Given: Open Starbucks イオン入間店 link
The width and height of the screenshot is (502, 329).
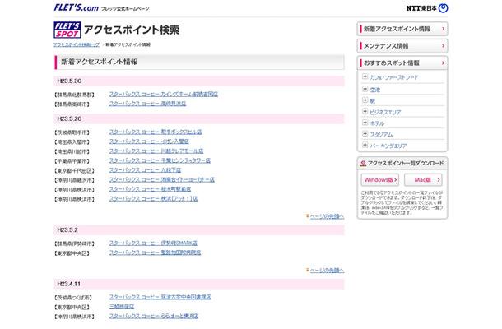Looking at the screenshot, I should click(x=149, y=141).
